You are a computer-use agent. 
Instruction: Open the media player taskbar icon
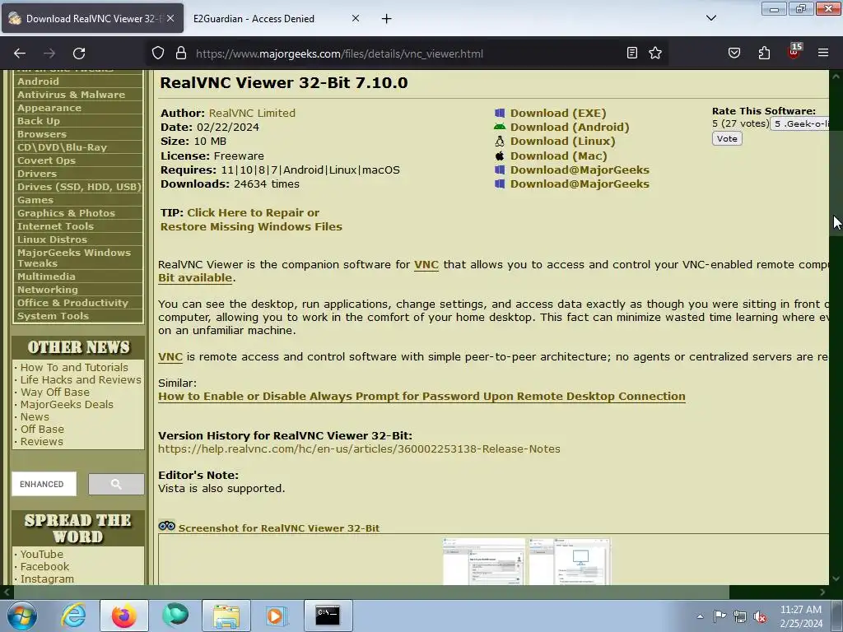point(277,616)
